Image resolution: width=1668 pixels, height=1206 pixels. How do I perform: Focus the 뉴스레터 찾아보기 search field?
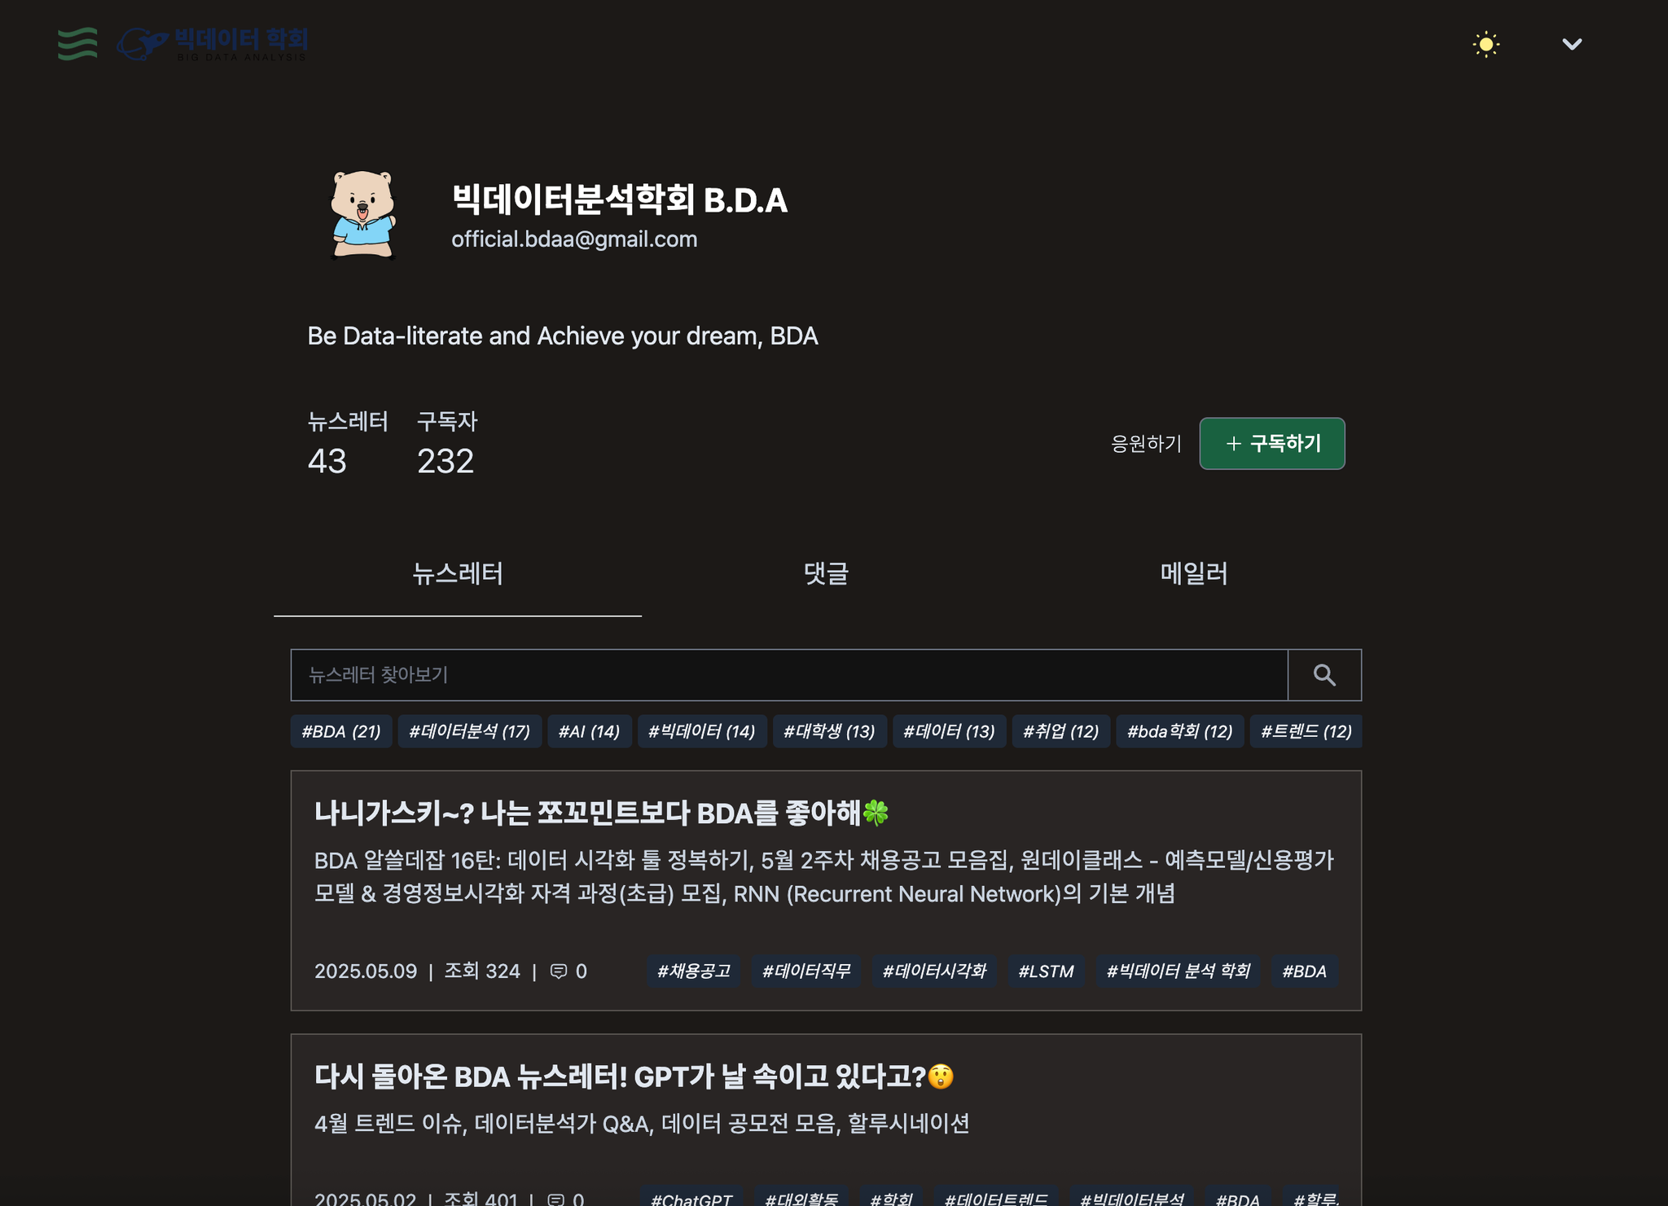pyautogui.click(x=789, y=675)
